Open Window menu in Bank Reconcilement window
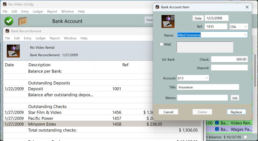Screen dimensions: 258x141 coord(70,38)
